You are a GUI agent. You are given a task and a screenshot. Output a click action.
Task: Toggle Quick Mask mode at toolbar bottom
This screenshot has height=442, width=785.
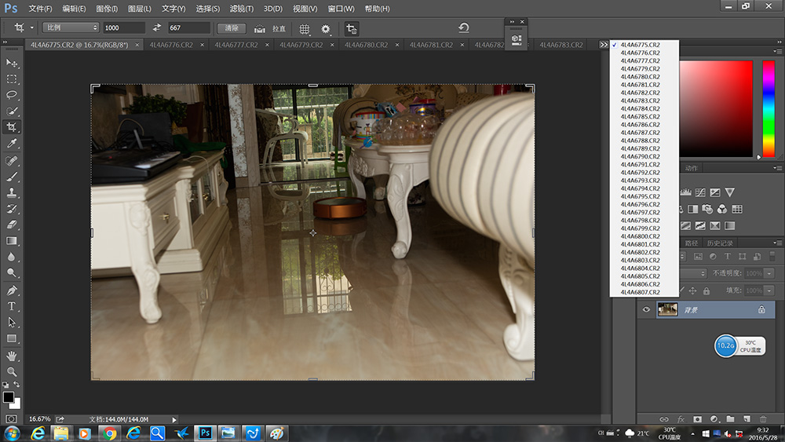click(12, 419)
